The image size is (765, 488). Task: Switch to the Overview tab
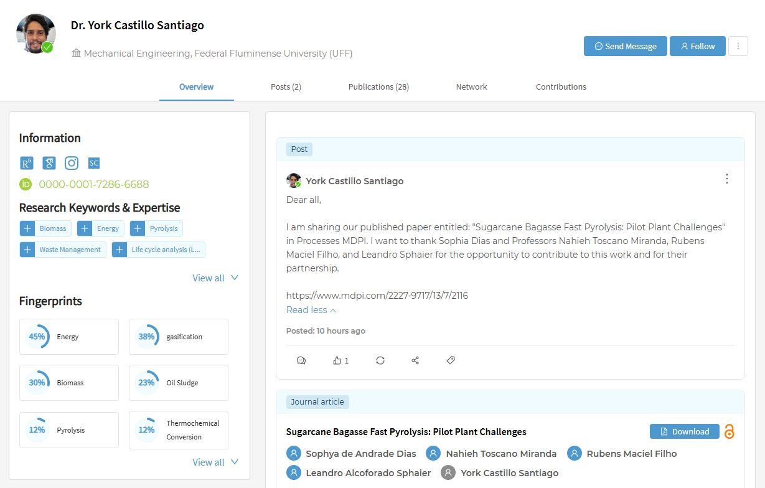(196, 87)
